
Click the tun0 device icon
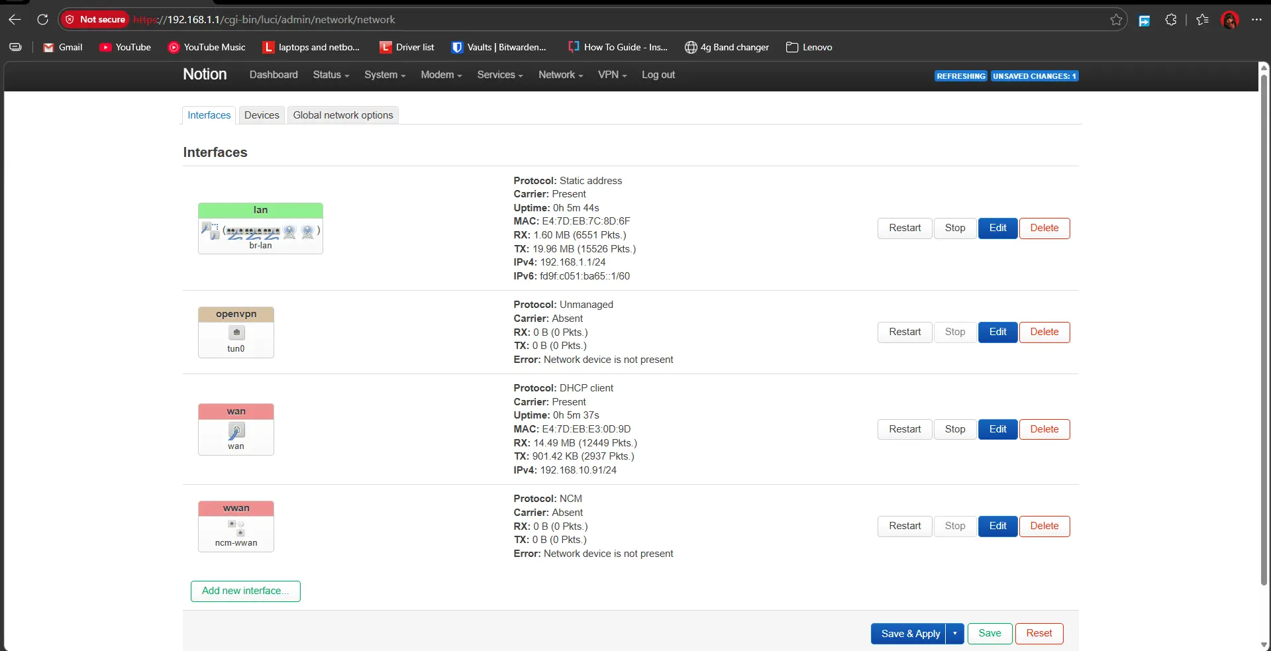point(236,332)
